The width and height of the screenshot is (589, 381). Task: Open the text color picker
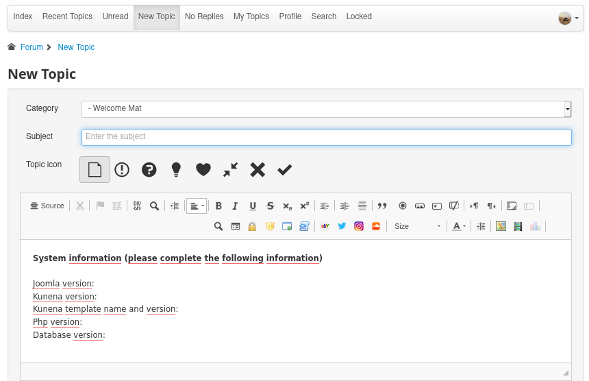(458, 226)
